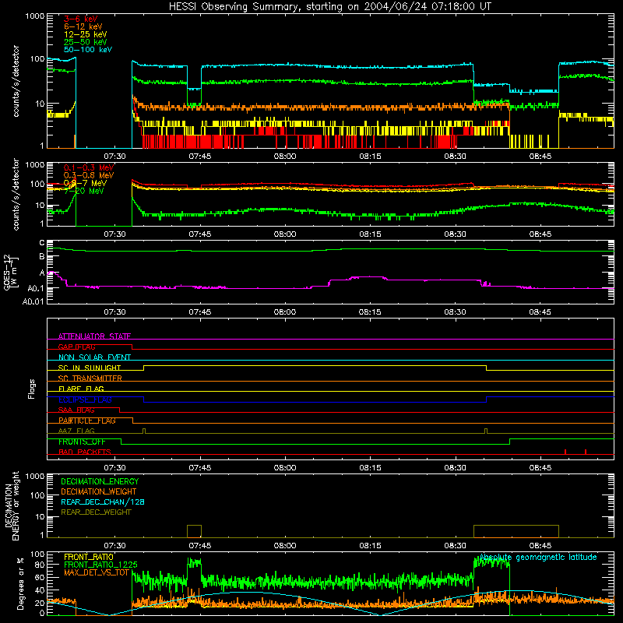Click the 0.1-0.3 MeV legend entry
The image size is (623, 623).
click(89, 167)
